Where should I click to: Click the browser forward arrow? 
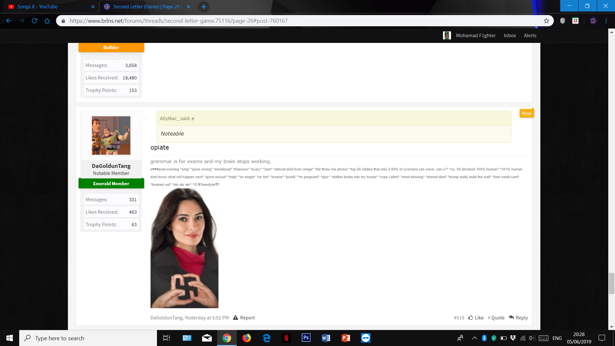[x=21, y=21]
